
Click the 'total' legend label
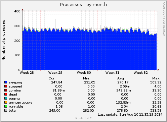[x=12, y=111]
